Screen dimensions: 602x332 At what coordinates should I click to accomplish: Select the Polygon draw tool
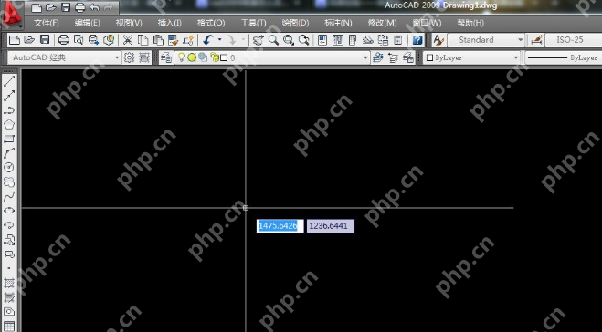9,124
